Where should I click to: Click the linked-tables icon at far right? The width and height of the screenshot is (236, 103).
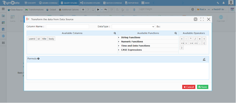pyautogui.click(x=232, y=9)
